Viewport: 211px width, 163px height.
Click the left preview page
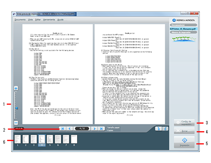point(57,74)
